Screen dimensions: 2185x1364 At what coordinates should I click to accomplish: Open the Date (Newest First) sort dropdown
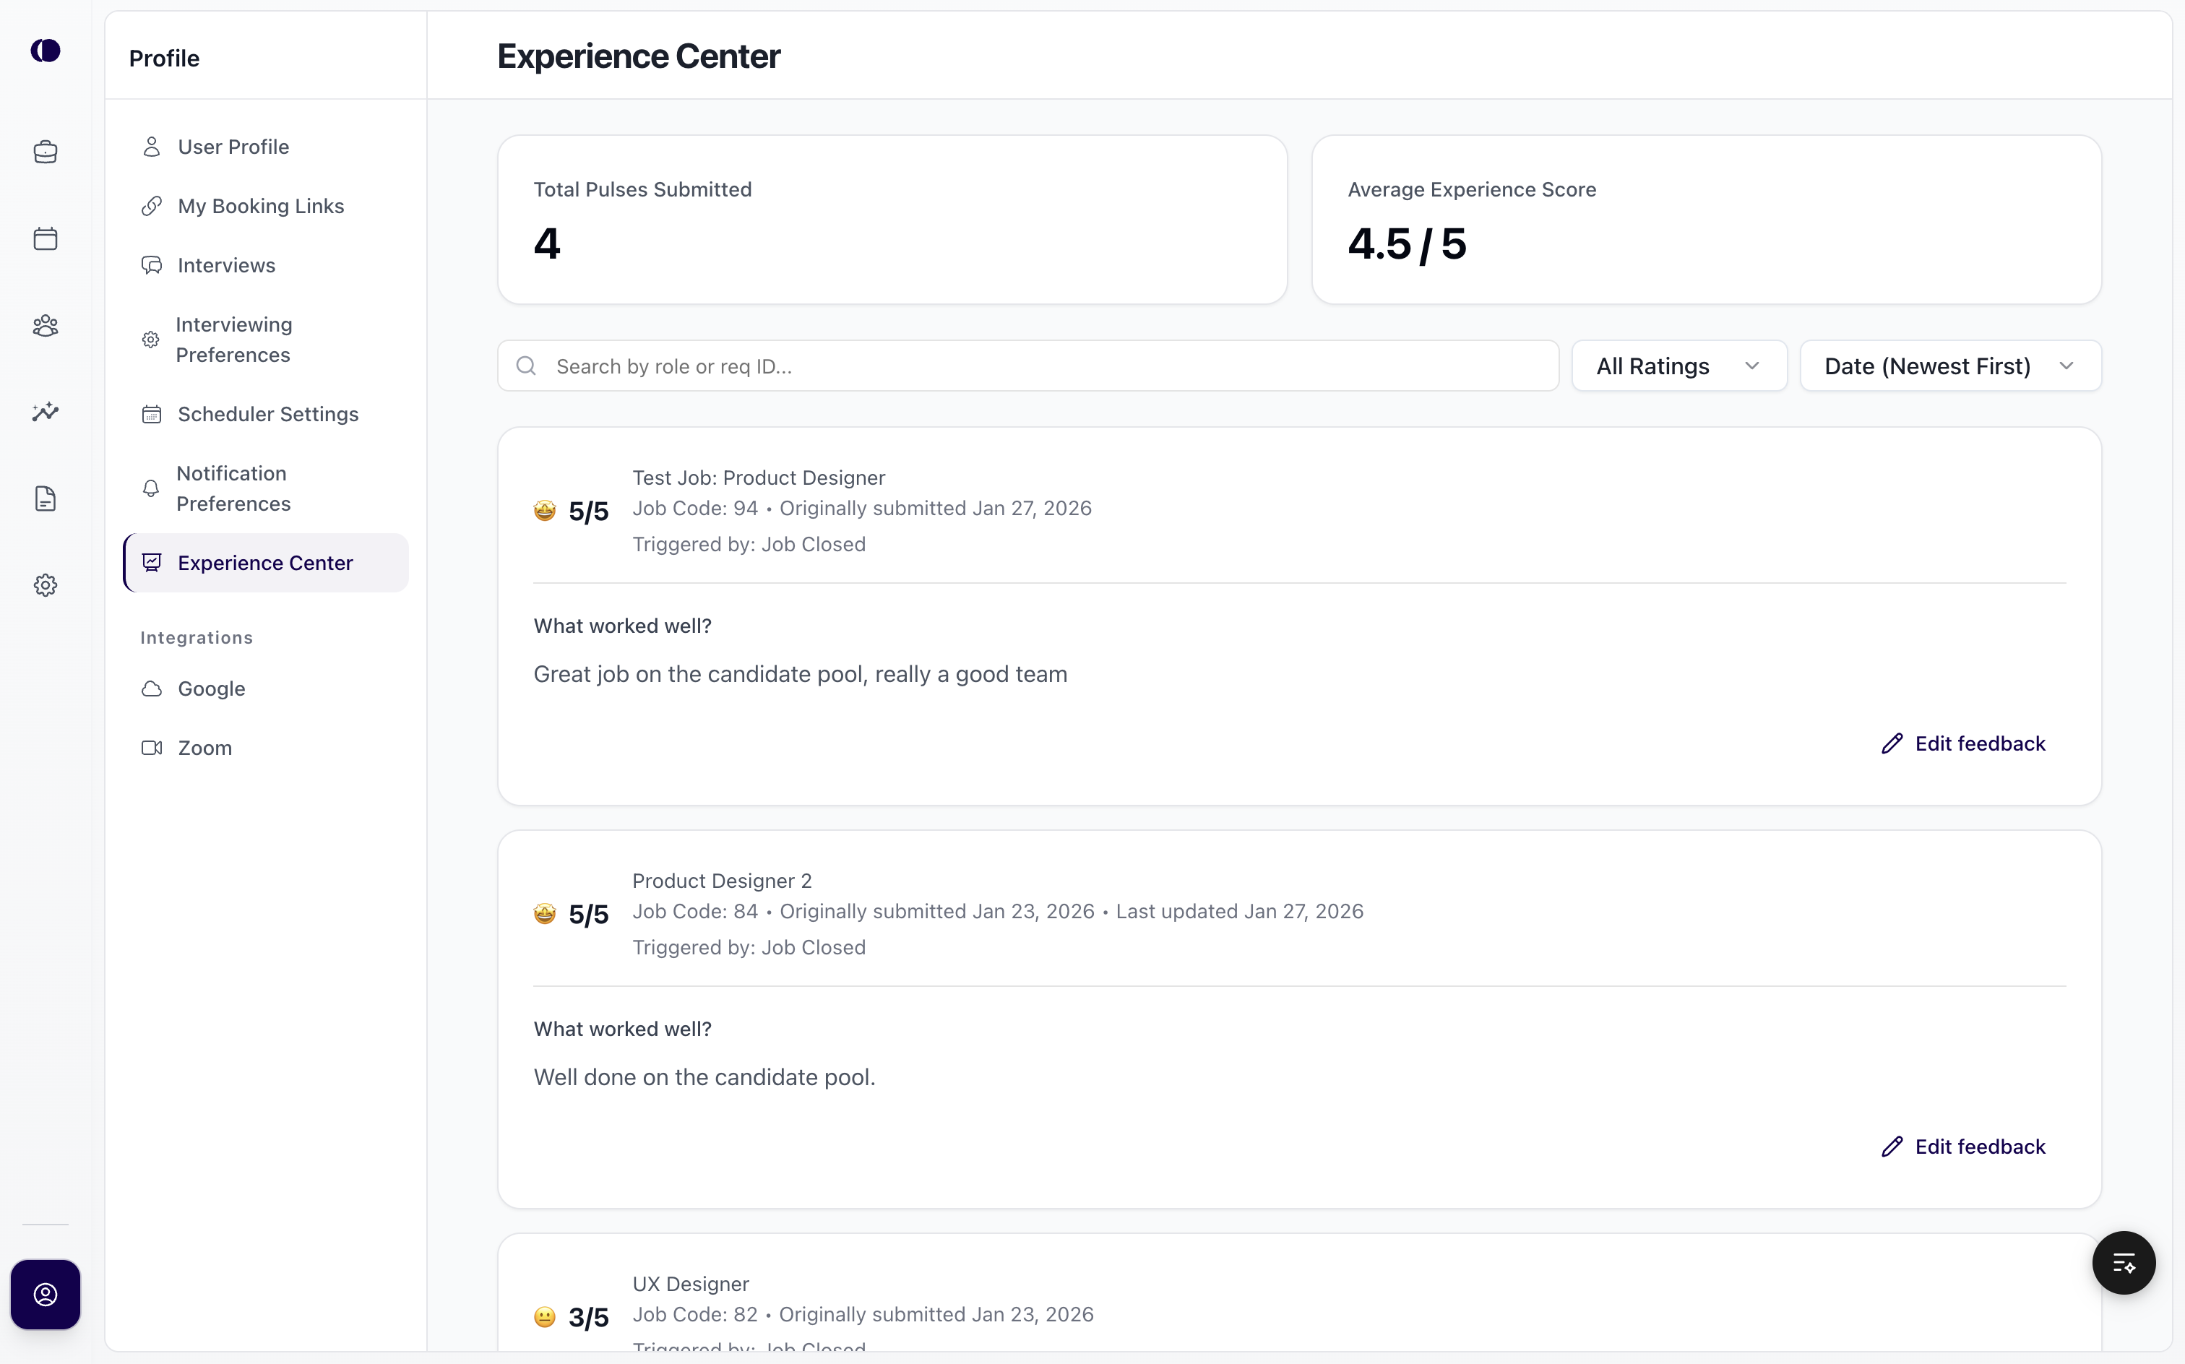pos(1950,366)
